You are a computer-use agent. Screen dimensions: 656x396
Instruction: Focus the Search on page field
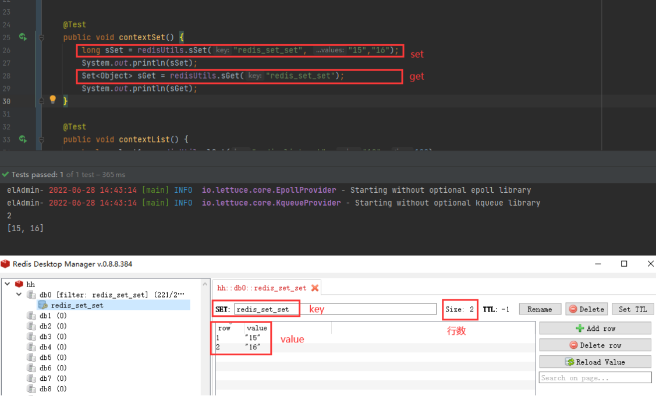coord(595,377)
